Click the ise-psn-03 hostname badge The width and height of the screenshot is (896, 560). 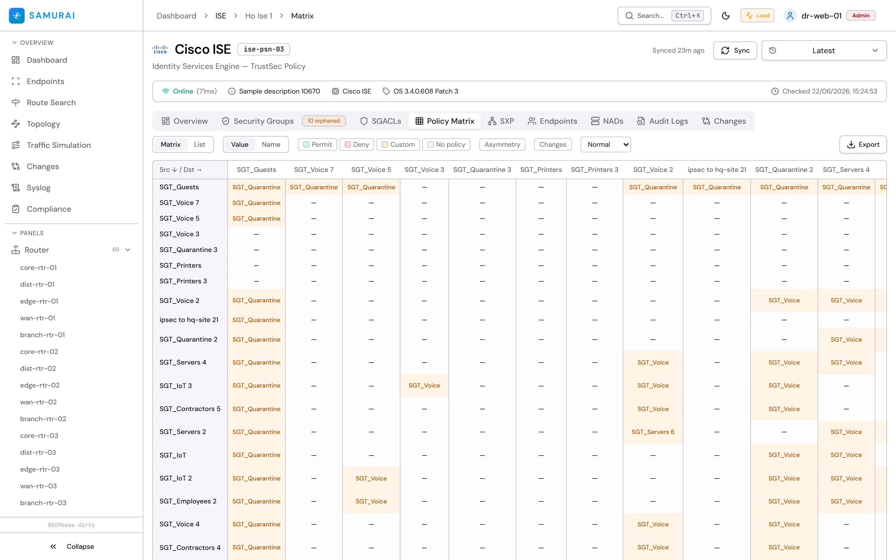point(263,49)
